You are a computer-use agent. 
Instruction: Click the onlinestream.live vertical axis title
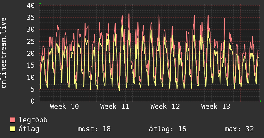click(x=4, y=53)
